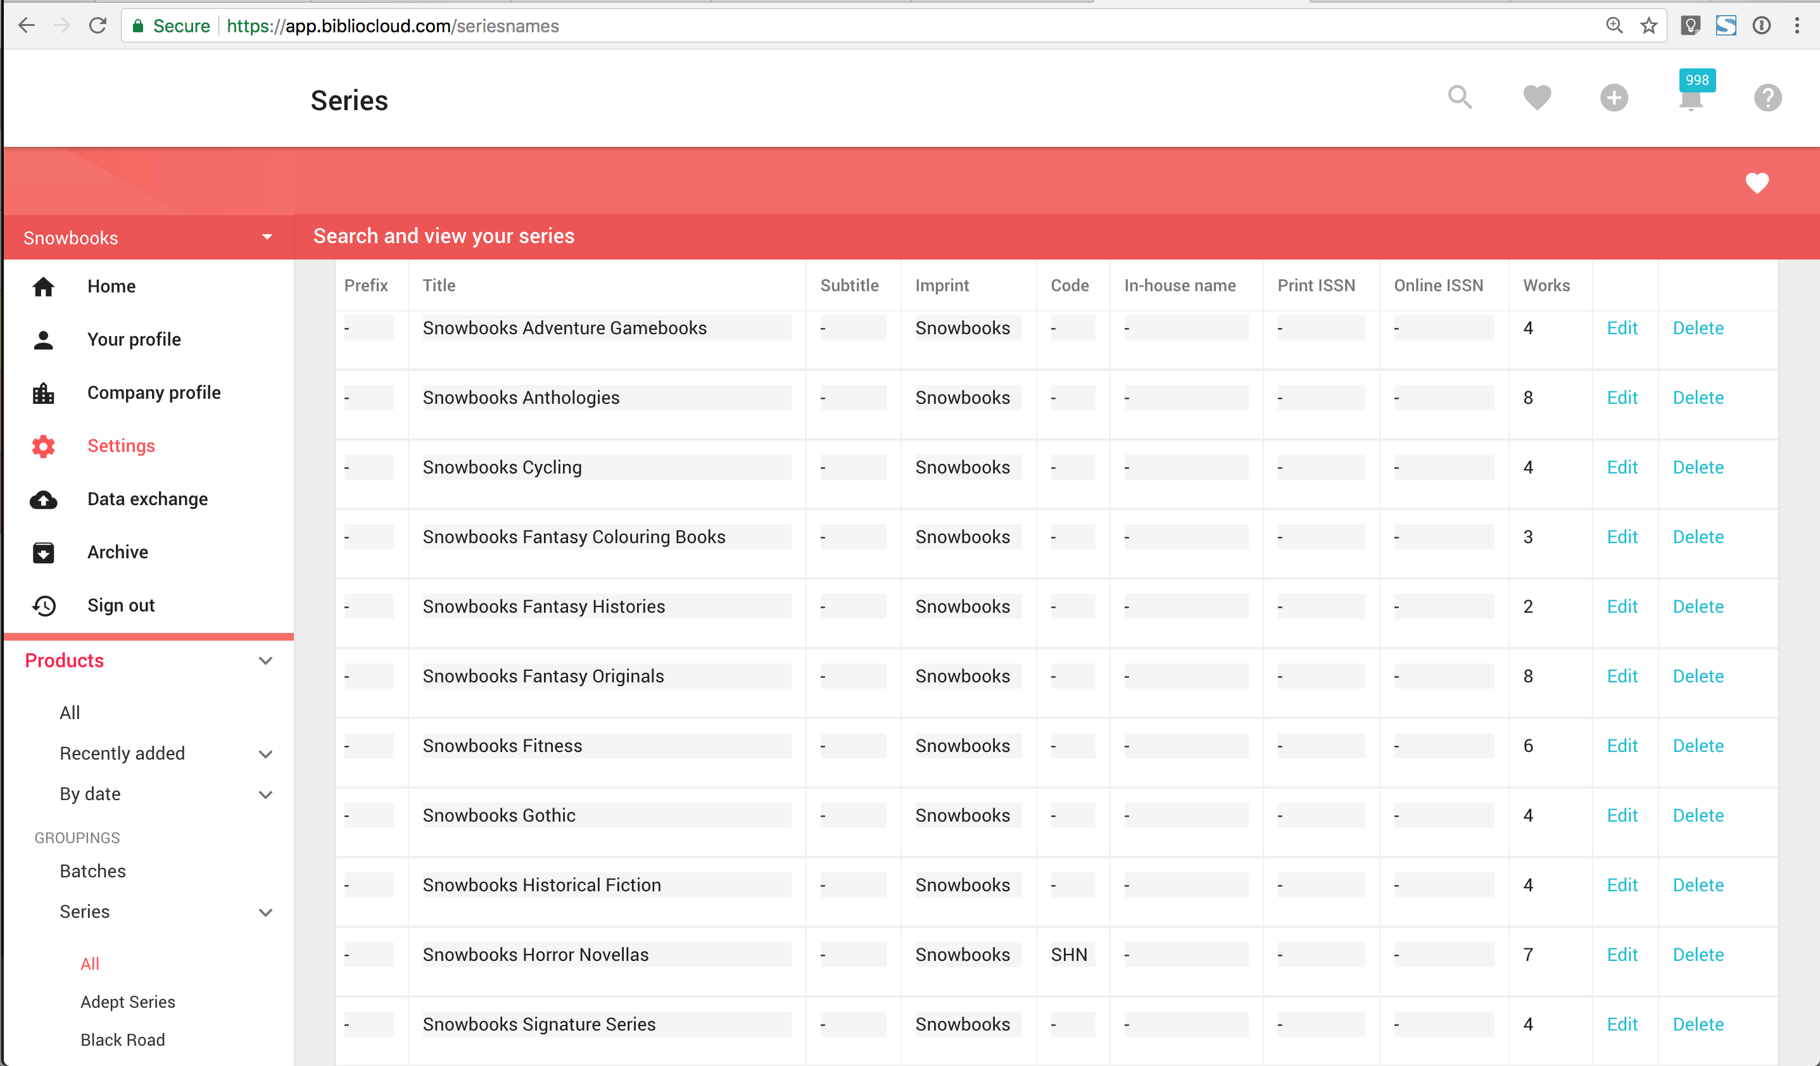Open search with the header magnifier icon
Screen dimensions: 1820x1066
[x=1460, y=97]
